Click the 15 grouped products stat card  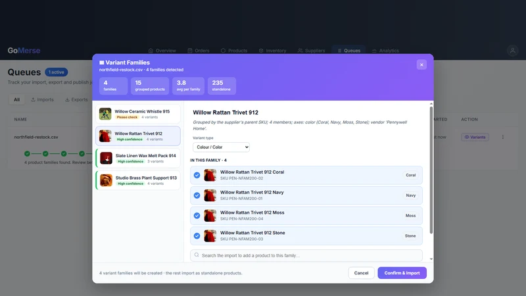pyautogui.click(x=150, y=86)
